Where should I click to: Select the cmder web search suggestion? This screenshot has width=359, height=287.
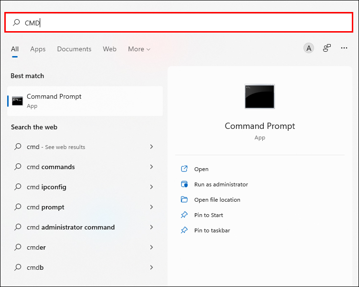(x=36, y=248)
